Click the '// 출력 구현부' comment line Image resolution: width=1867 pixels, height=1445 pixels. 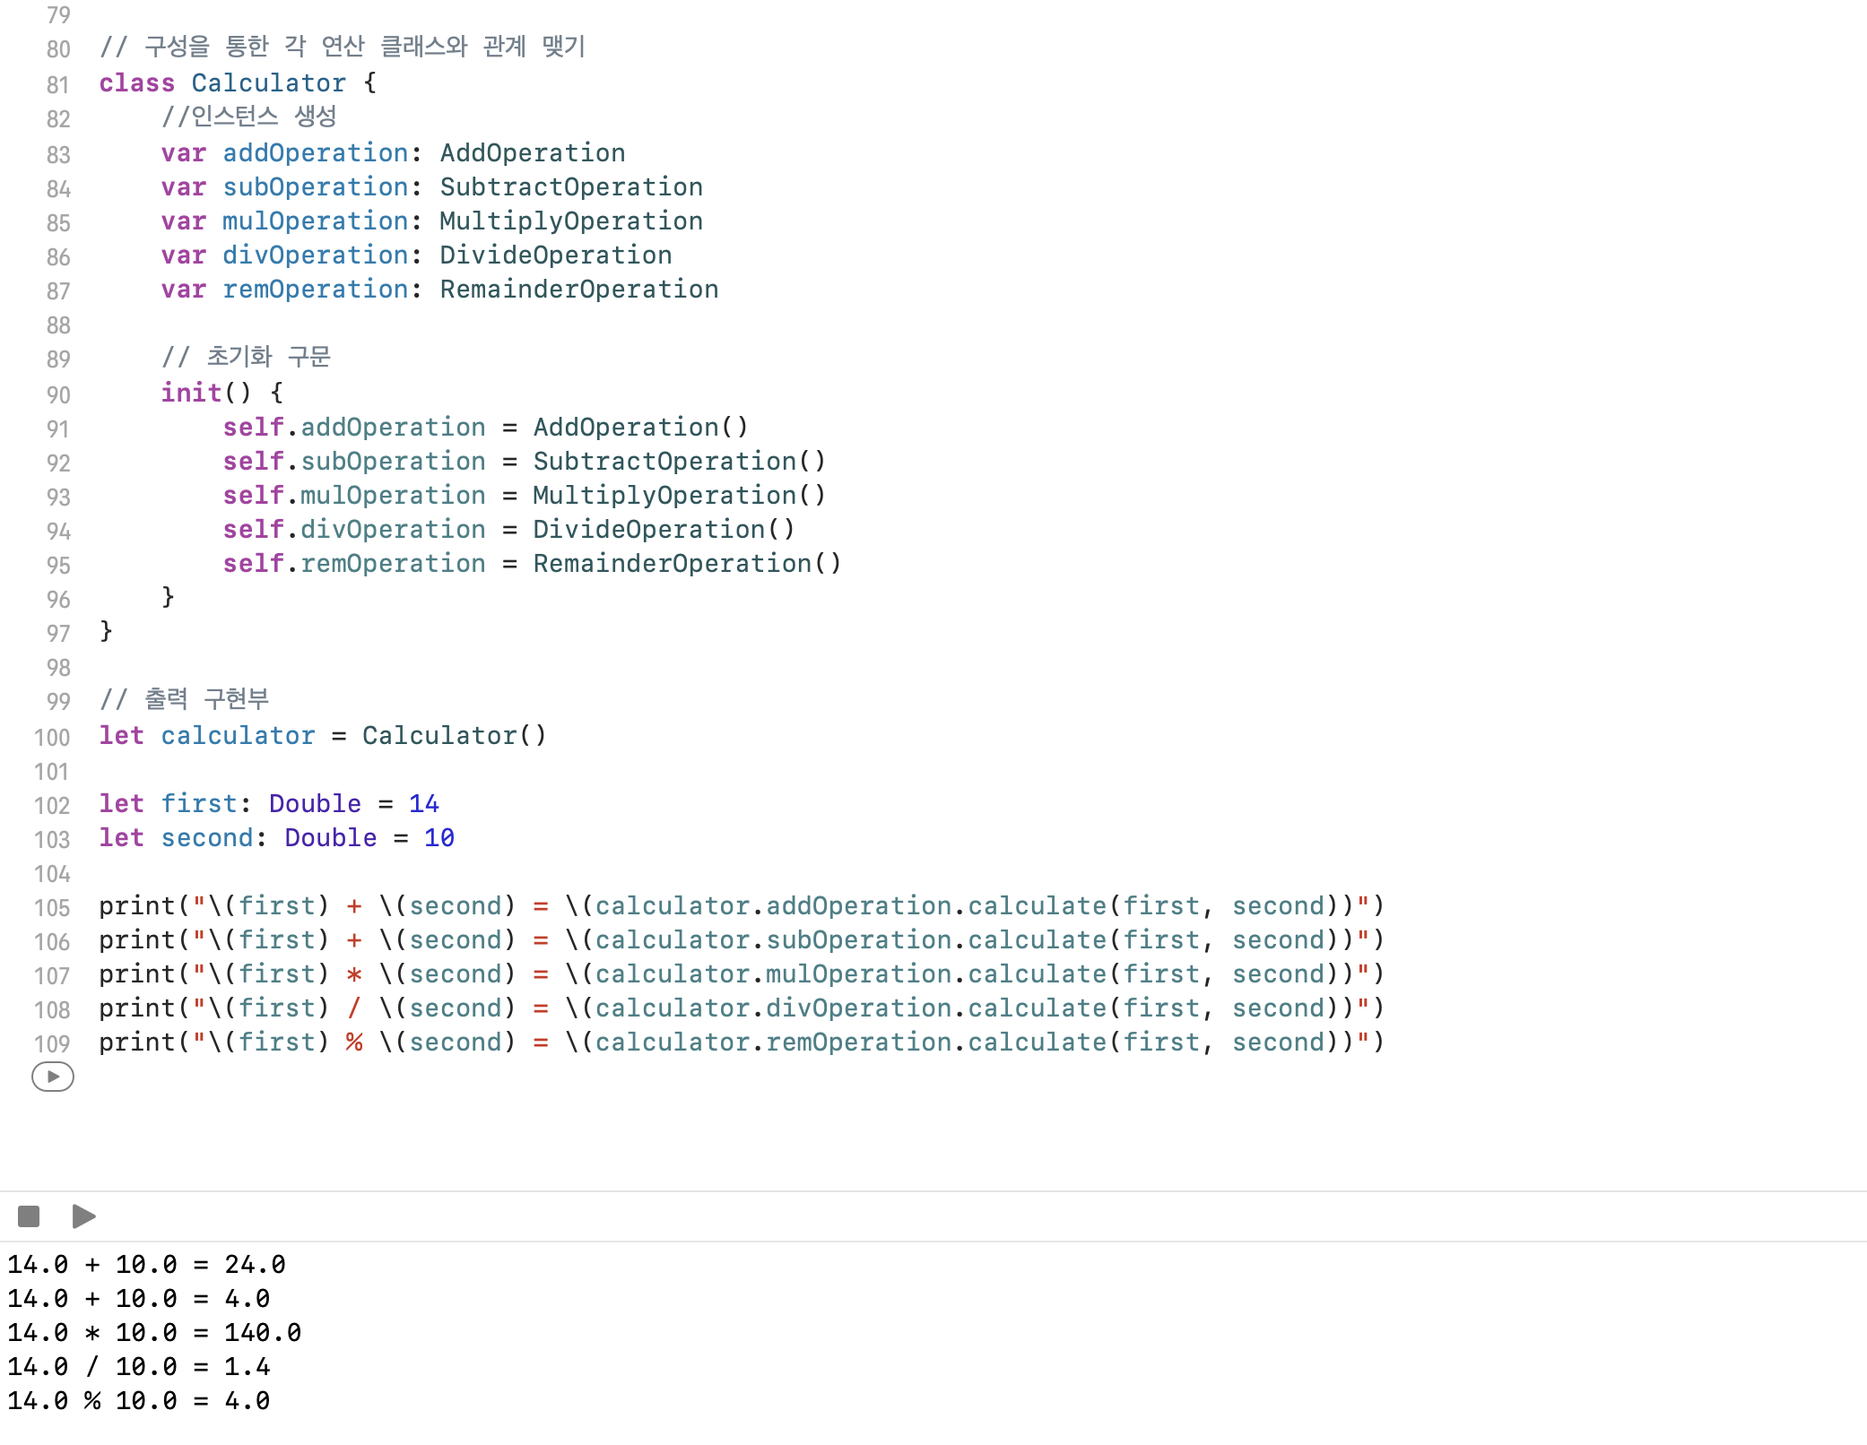[x=184, y=700]
